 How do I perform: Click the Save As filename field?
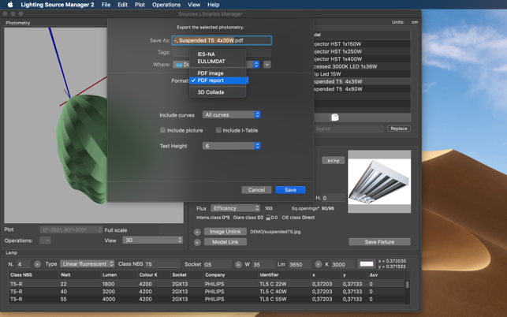pyautogui.click(x=222, y=40)
